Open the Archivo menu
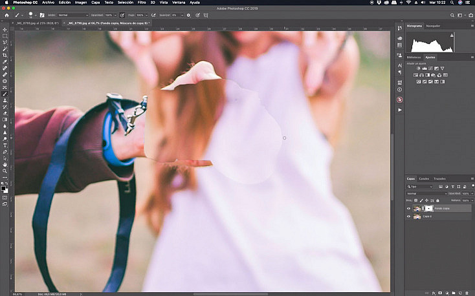Viewport: 475px width, 296px height. pos(48,3)
